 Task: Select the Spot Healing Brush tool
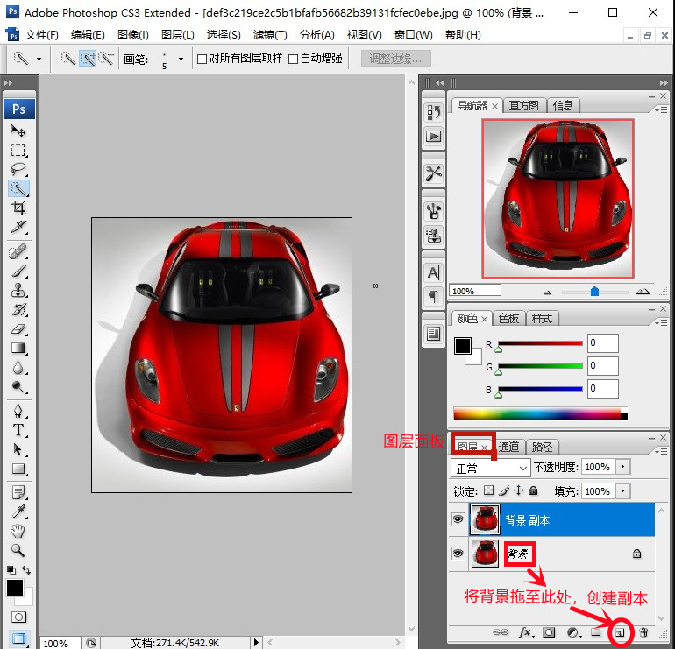pos(18,251)
